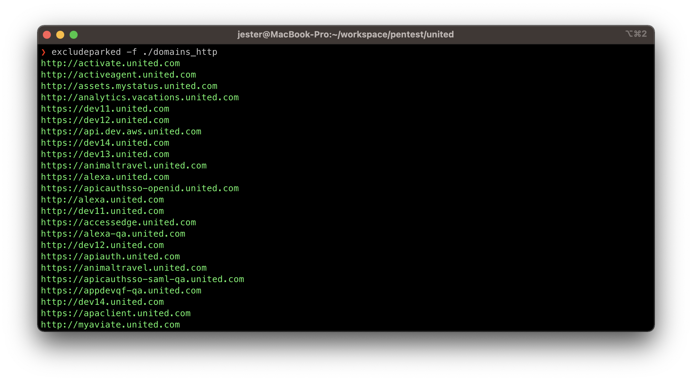Click the green zoom window button

pyautogui.click(x=74, y=35)
